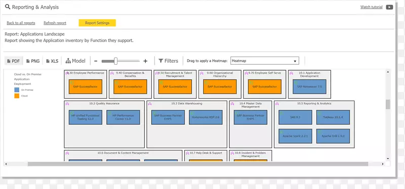Click the Report Settings button
Screen dimensions: 405x189
tap(97, 23)
